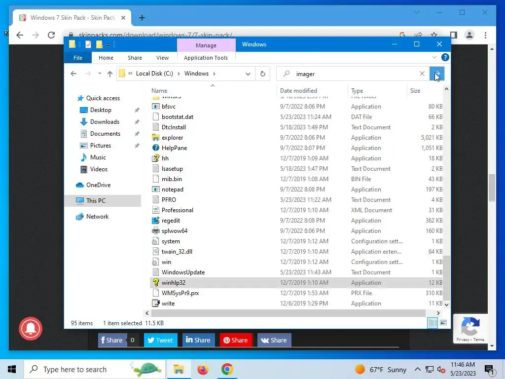Navigate back in File Explorer
Viewport: 505px width, 379px height.
[73, 74]
